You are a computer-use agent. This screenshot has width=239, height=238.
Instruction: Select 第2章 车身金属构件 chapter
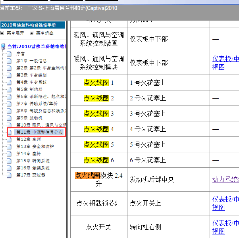[41, 68]
